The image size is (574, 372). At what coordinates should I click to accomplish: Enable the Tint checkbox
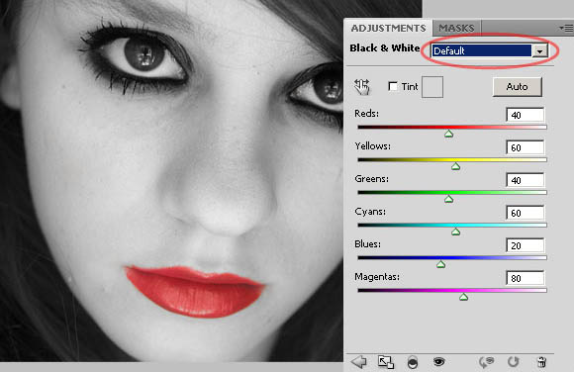point(393,86)
